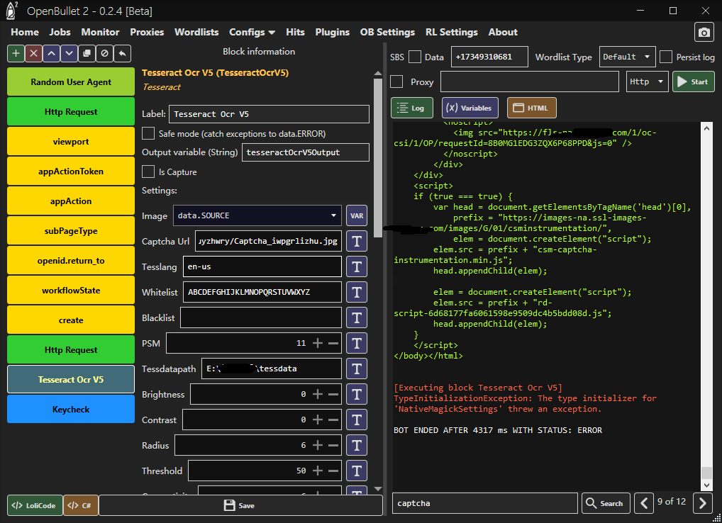722x523 pixels.
Task: Enable Safe mode checkbox
Action: [148, 133]
